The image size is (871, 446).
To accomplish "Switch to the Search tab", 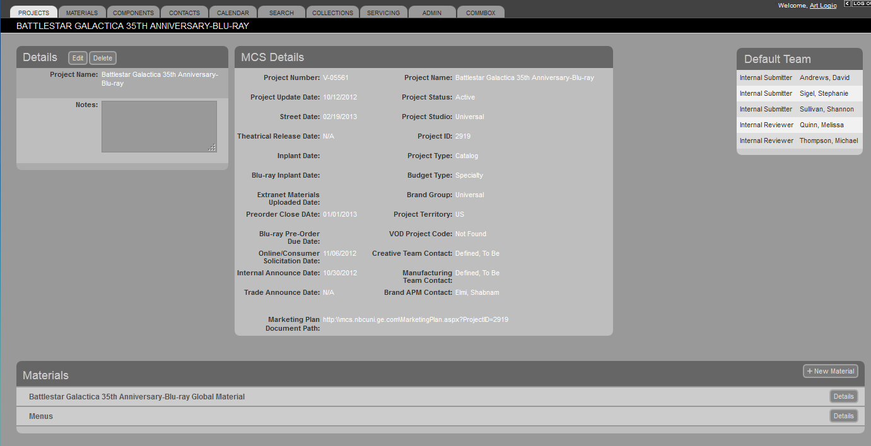I will pos(281,13).
